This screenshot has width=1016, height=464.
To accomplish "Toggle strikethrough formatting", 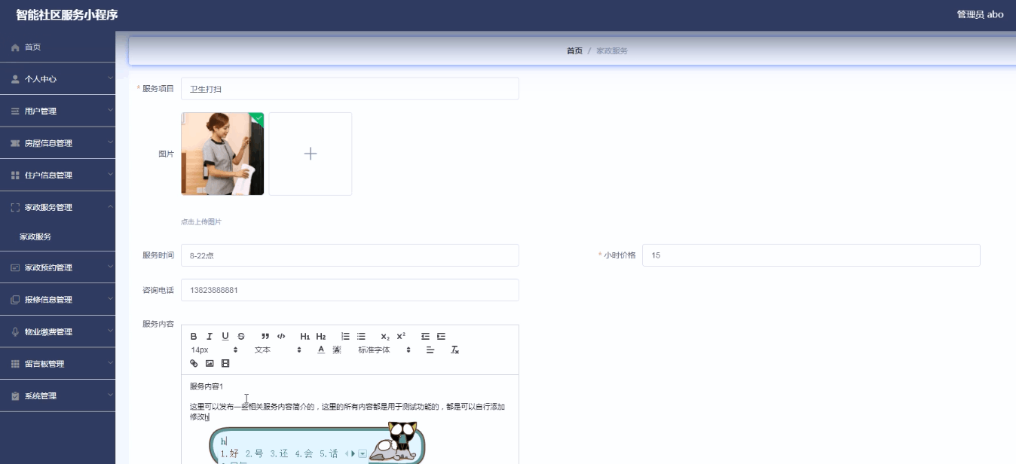I will 241,336.
